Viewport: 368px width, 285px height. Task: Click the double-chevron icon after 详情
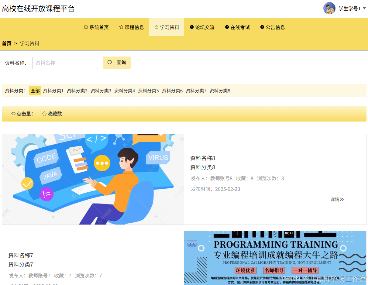pyautogui.click(x=342, y=199)
